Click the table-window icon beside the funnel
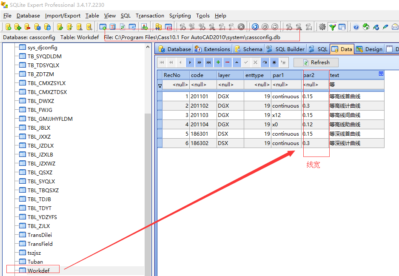This screenshot has width=399, height=276. pyautogui.click(x=342, y=27)
